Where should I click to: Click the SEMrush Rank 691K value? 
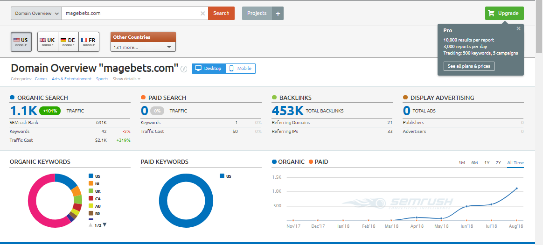point(102,123)
